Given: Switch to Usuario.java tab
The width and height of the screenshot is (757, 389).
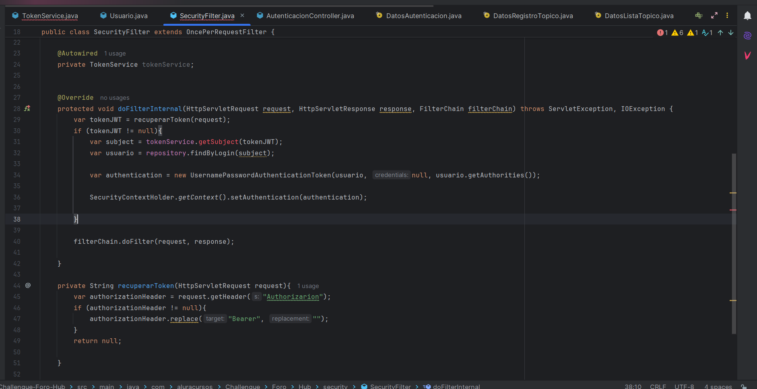Looking at the screenshot, I should tap(124, 16).
